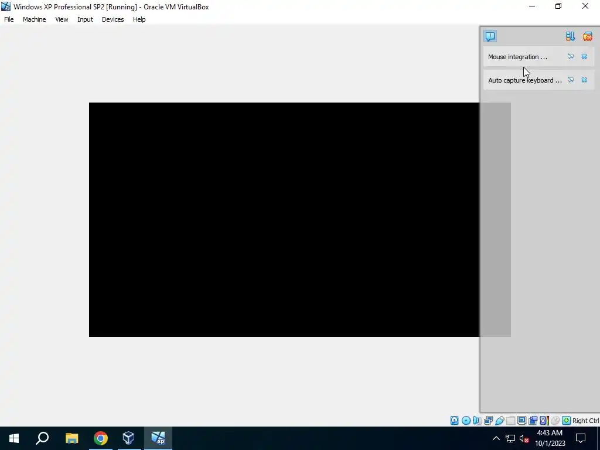Click the network tray icon
Viewport: 600px width, 450px height.
click(x=510, y=438)
